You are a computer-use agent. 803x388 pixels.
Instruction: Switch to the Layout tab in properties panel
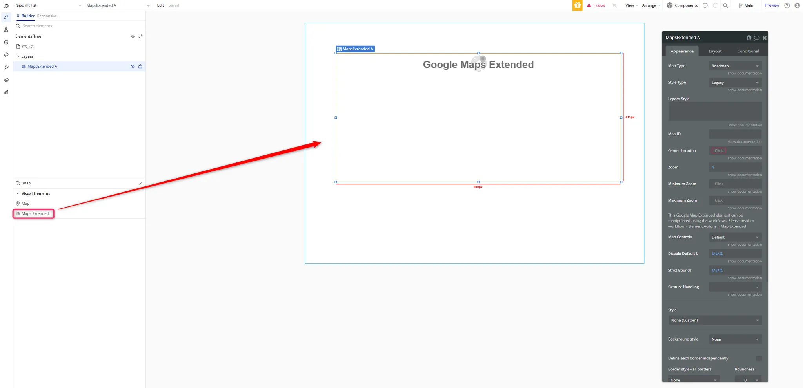[714, 51]
